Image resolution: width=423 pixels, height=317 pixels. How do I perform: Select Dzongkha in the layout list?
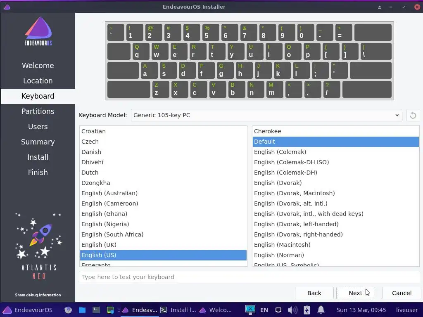(163, 183)
